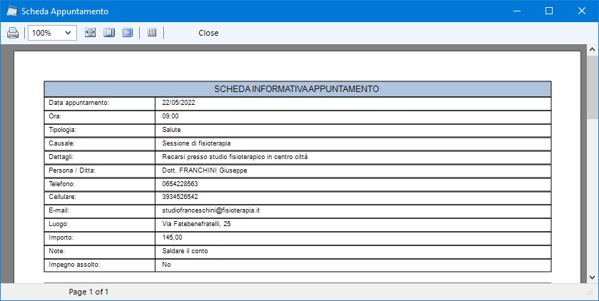This screenshot has height=301, width=599.
Task: Click the Tipologia label
Action: (x=62, y=130)
